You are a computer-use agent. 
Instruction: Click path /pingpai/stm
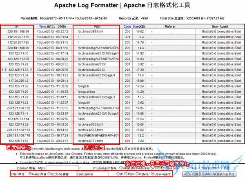(x=86, y=92)
